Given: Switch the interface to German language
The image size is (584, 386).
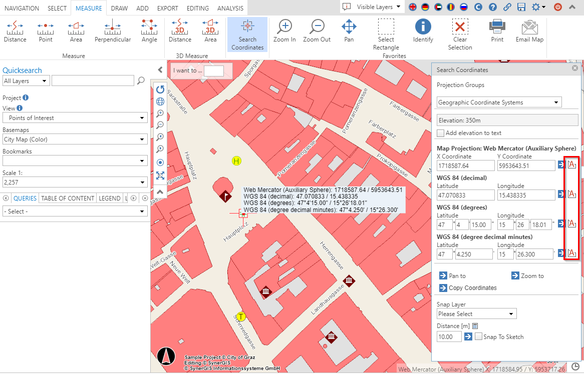Looking at the screenshot, I should point(425,7).
